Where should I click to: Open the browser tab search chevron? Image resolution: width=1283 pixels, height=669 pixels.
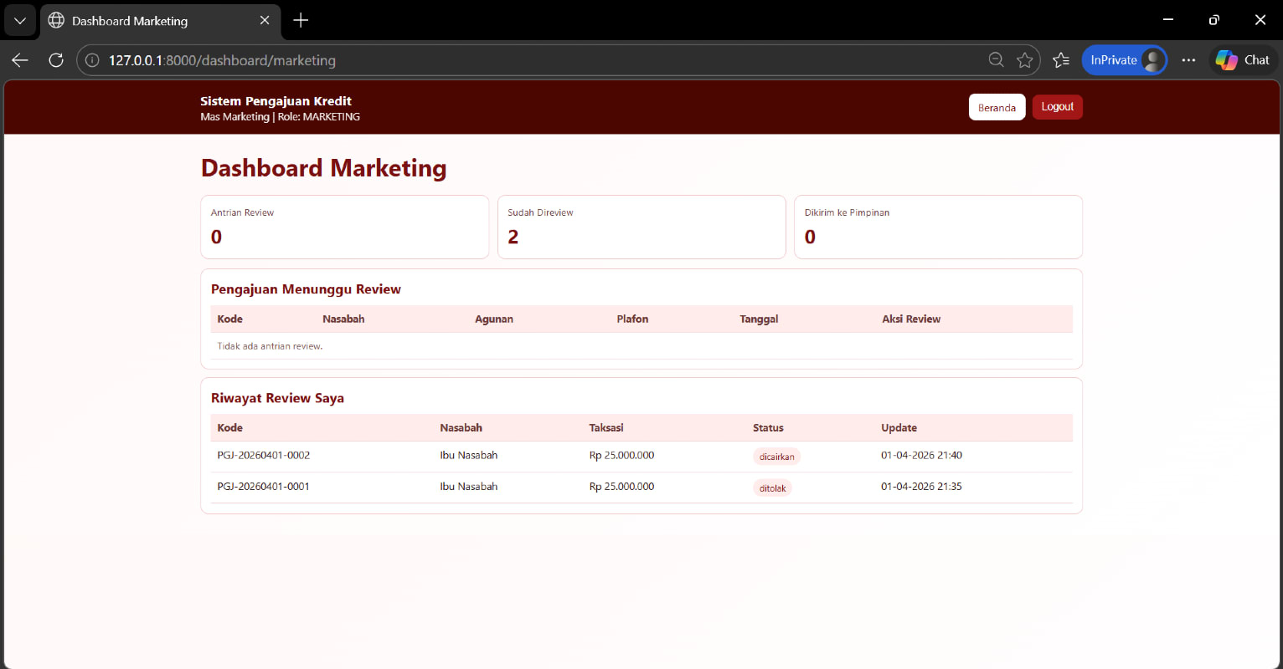(20, 20)
